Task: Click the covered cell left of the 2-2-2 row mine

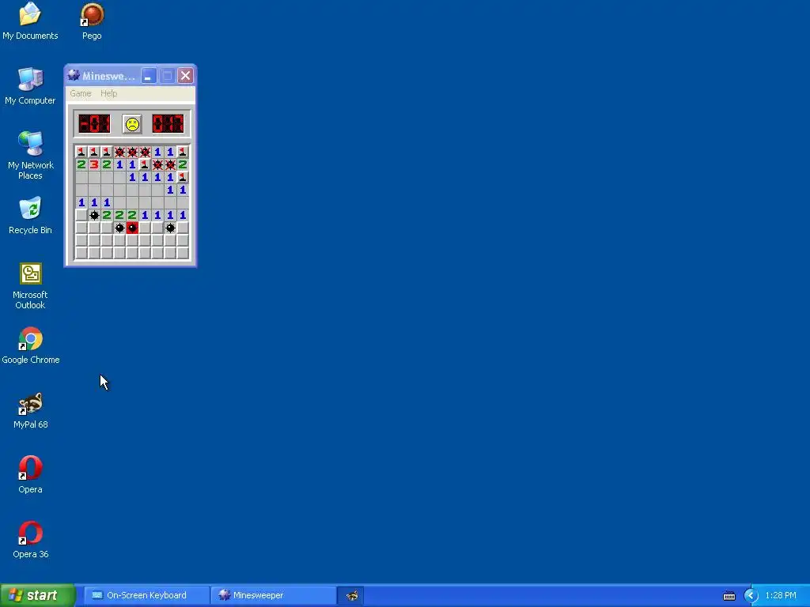Action: 81,215
